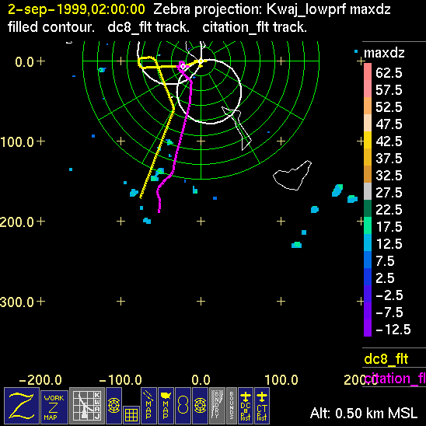Image resolution: width=426 pixels, height=426 pixels.
Task: Click the green 17.5 color bar swatch
Action: (368, 225)
